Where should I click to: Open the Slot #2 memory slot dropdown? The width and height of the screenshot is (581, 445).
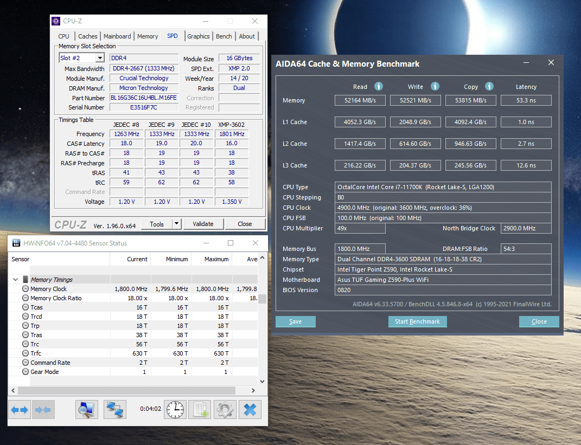100,58
